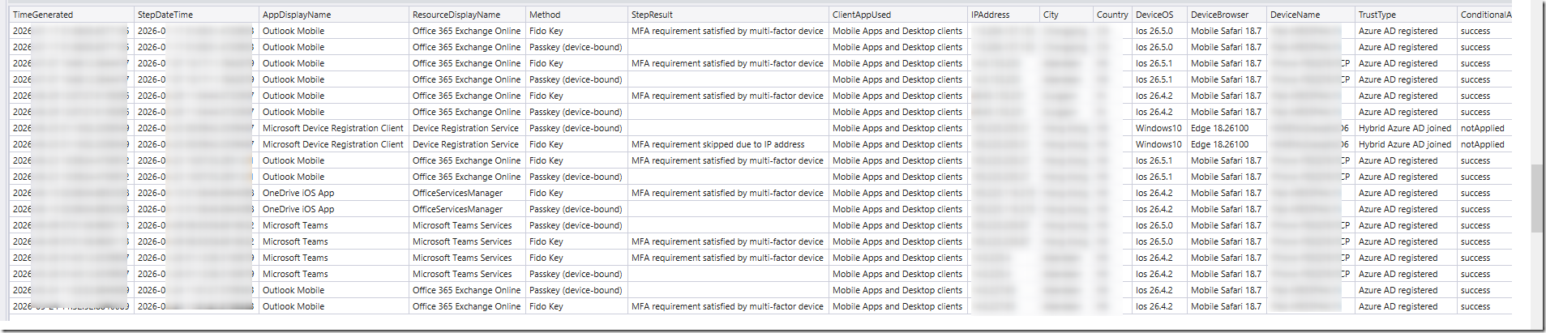
Task: Click Ios 26.4.2 in OneDrive Fido Key row
Action: click(1154, 193)
